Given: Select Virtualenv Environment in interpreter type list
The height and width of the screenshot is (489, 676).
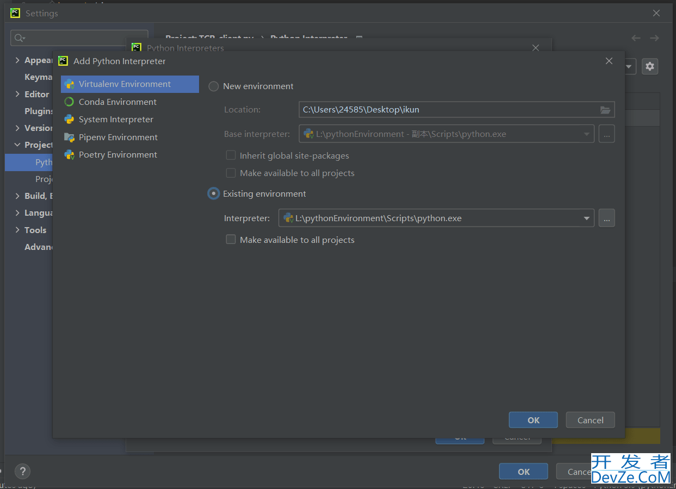Looking at the screenshot, I should pos(130,84).
